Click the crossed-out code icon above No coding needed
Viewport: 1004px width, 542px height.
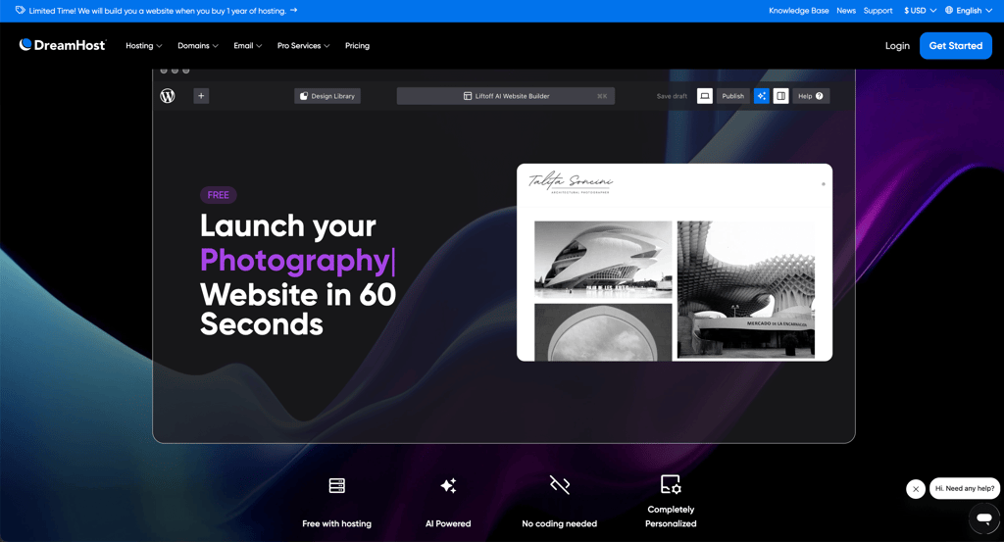[x=560, y=485]
